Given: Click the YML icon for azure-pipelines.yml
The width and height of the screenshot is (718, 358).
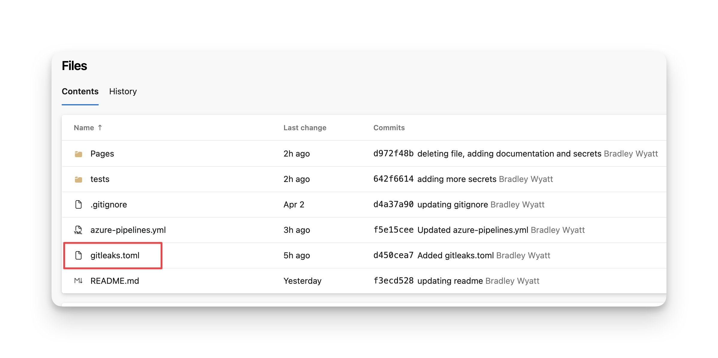Looking at the screenshot, I should click(78, 230).
